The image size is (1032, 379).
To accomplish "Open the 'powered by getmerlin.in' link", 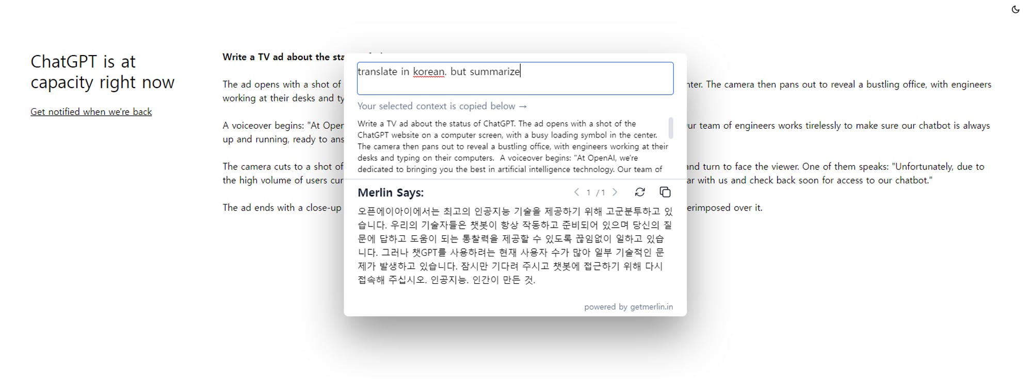I will [628, 307].
